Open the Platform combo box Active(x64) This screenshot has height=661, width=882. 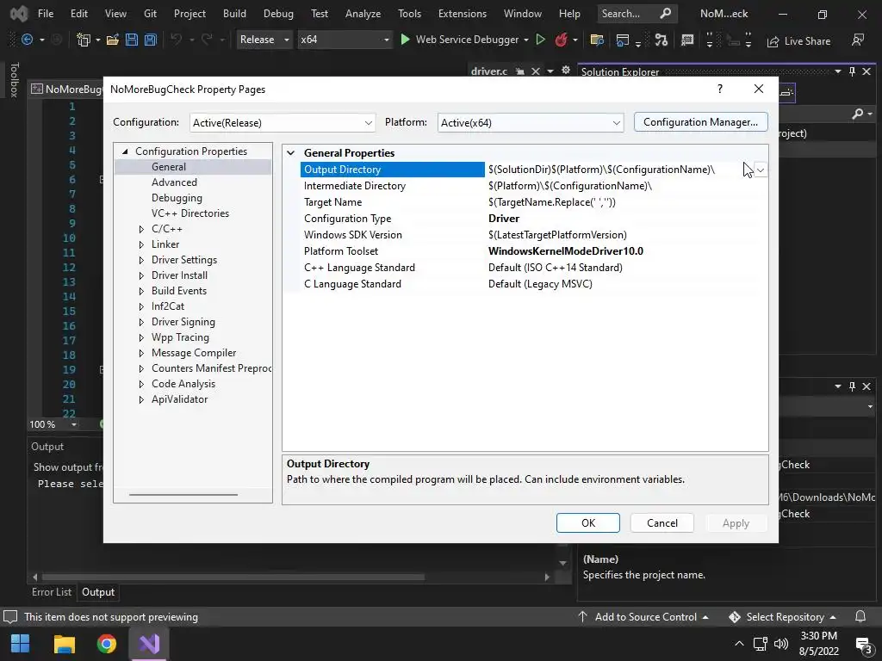point(531,122)
